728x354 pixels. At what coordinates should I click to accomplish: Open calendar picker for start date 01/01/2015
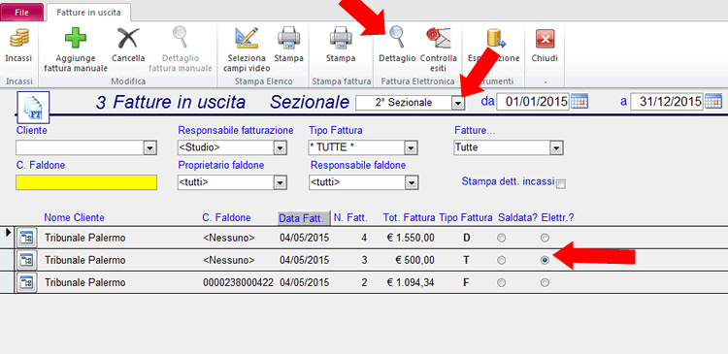click(x=579, y=101)
